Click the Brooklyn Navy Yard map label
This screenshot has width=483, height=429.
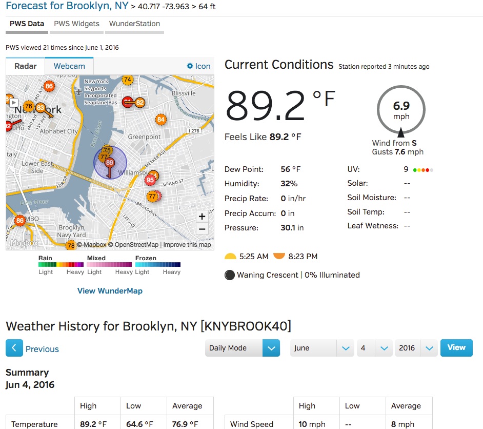[x=72, y=231]
